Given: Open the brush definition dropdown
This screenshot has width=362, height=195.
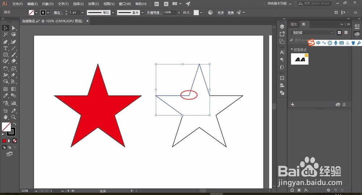Looking at the screenshot, I should pos(142,12).
